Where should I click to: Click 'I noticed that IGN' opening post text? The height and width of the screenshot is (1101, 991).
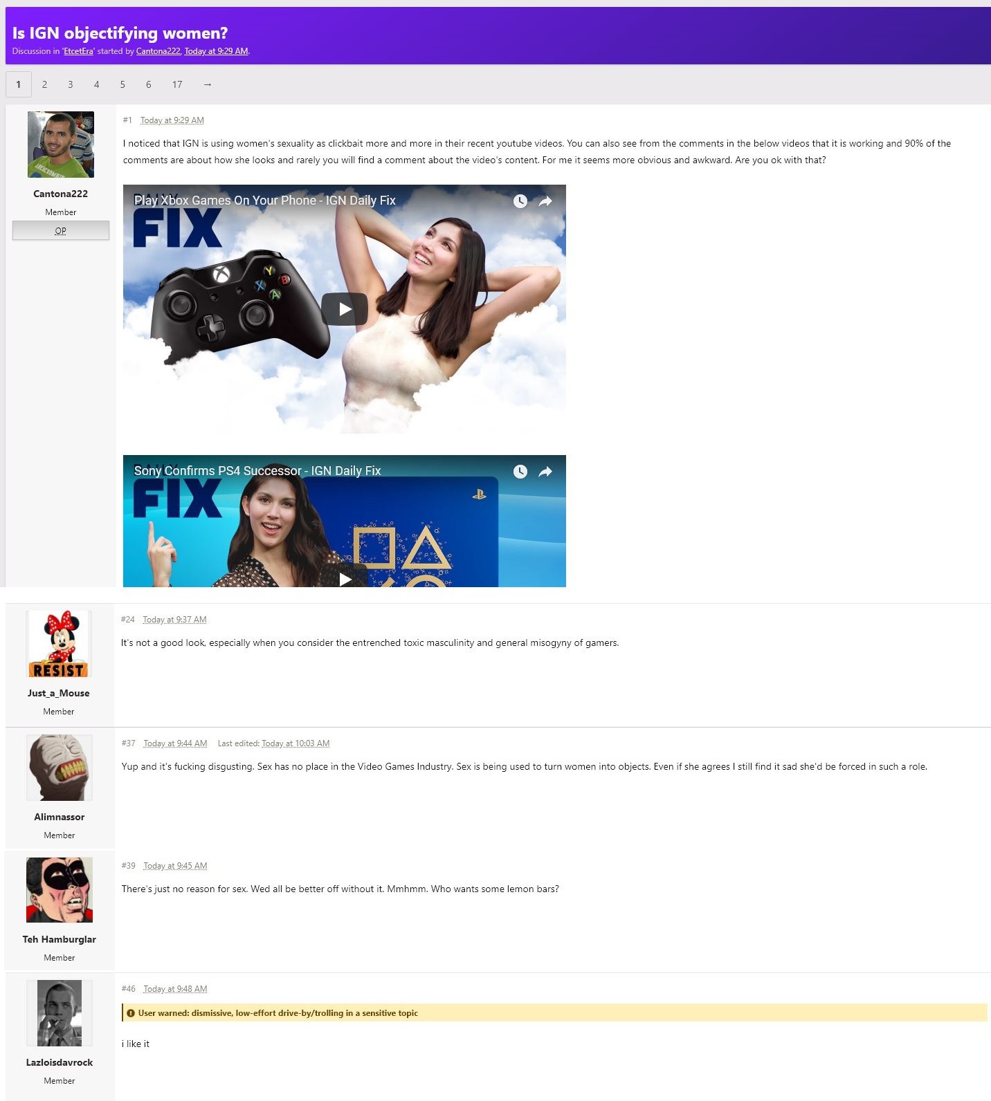point(537,151)
